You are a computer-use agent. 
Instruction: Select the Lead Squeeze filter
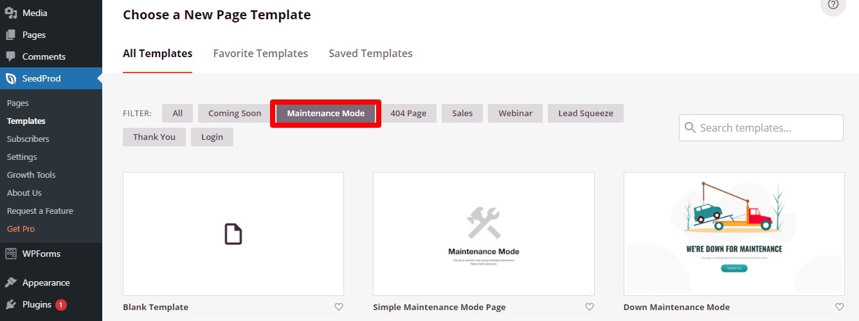point(585,114)
